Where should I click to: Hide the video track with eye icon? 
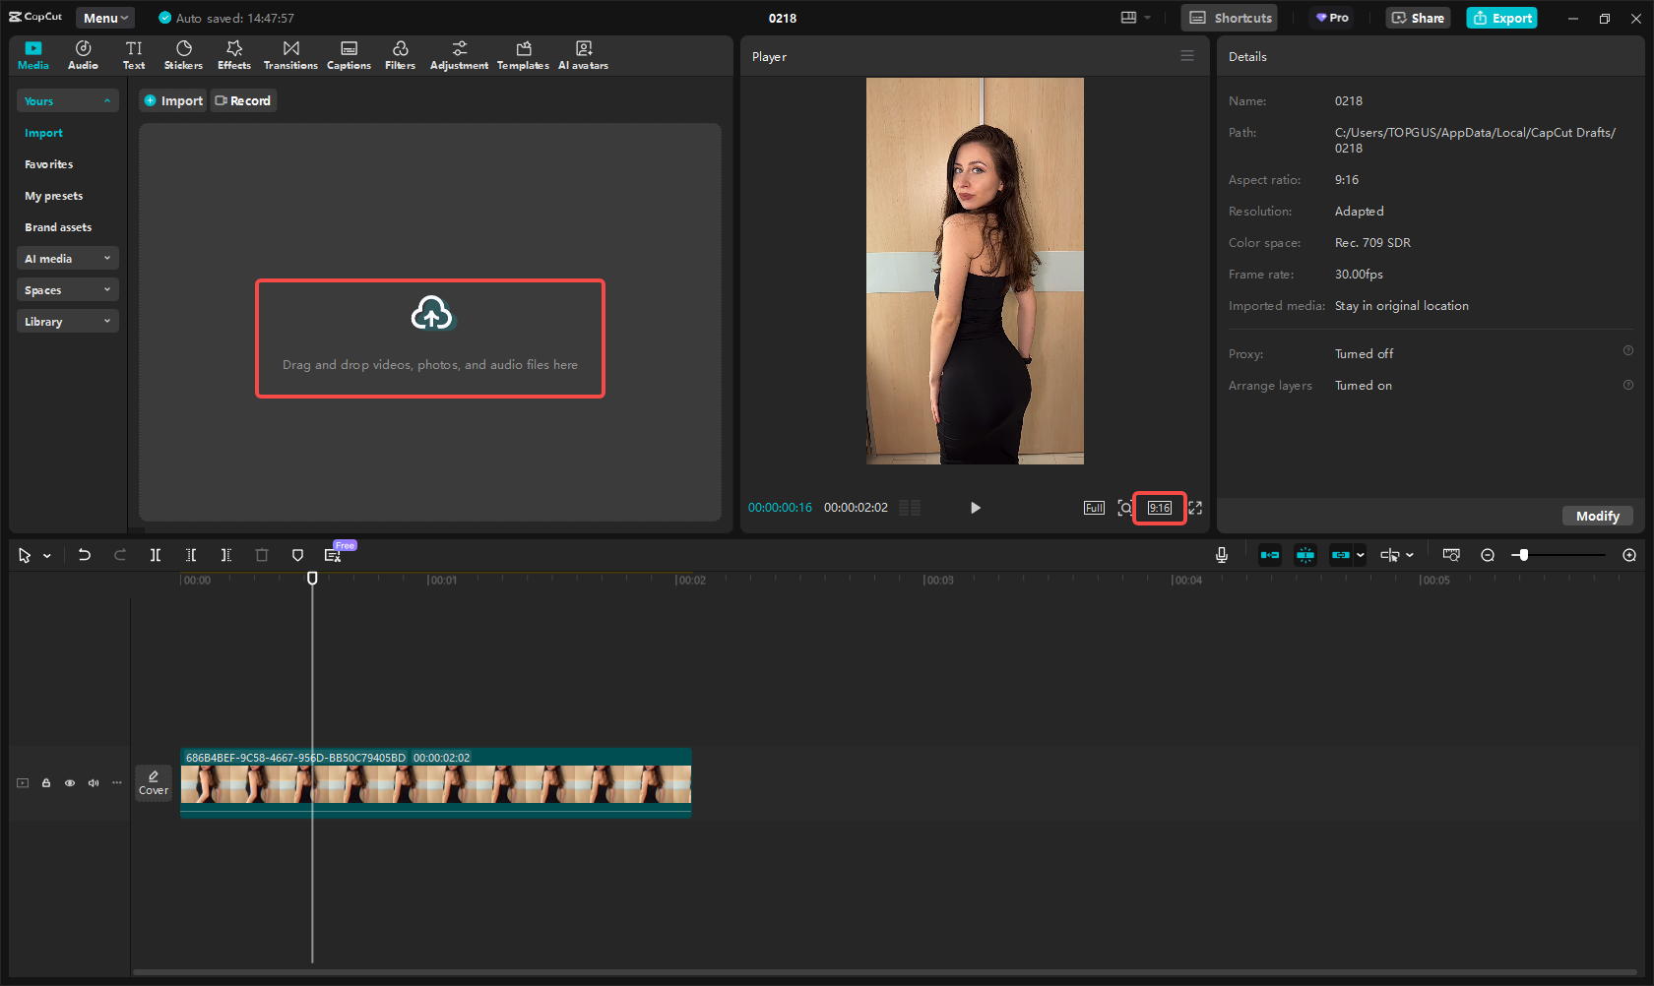pos(70,783)
